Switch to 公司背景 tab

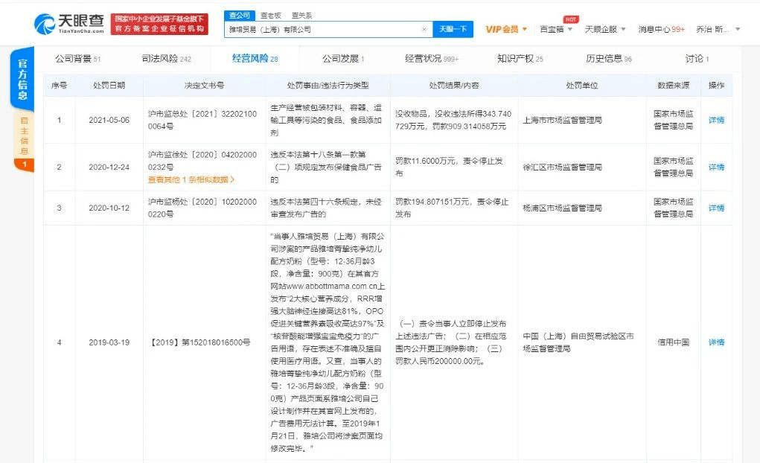point(77,59)
